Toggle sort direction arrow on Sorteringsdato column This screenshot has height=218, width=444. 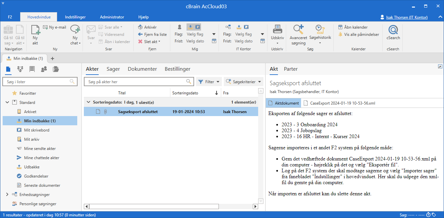pyautogui.click(x=217, y=93)
